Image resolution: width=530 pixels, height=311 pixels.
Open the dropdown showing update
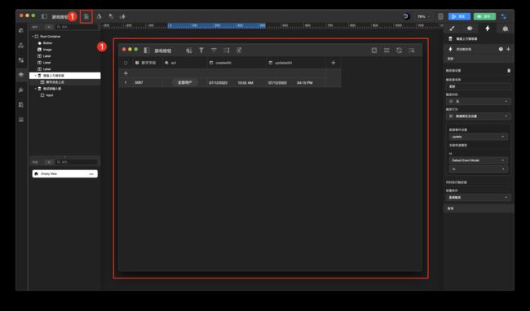(479, 137)
